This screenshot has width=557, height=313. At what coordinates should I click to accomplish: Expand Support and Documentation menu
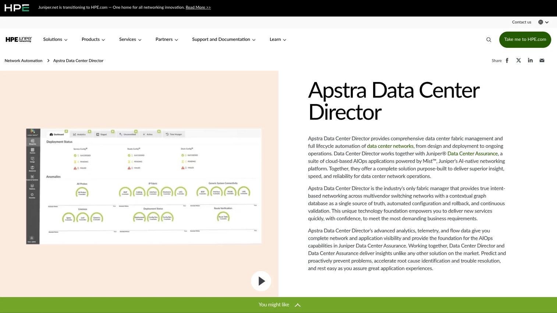pos(224,39)
